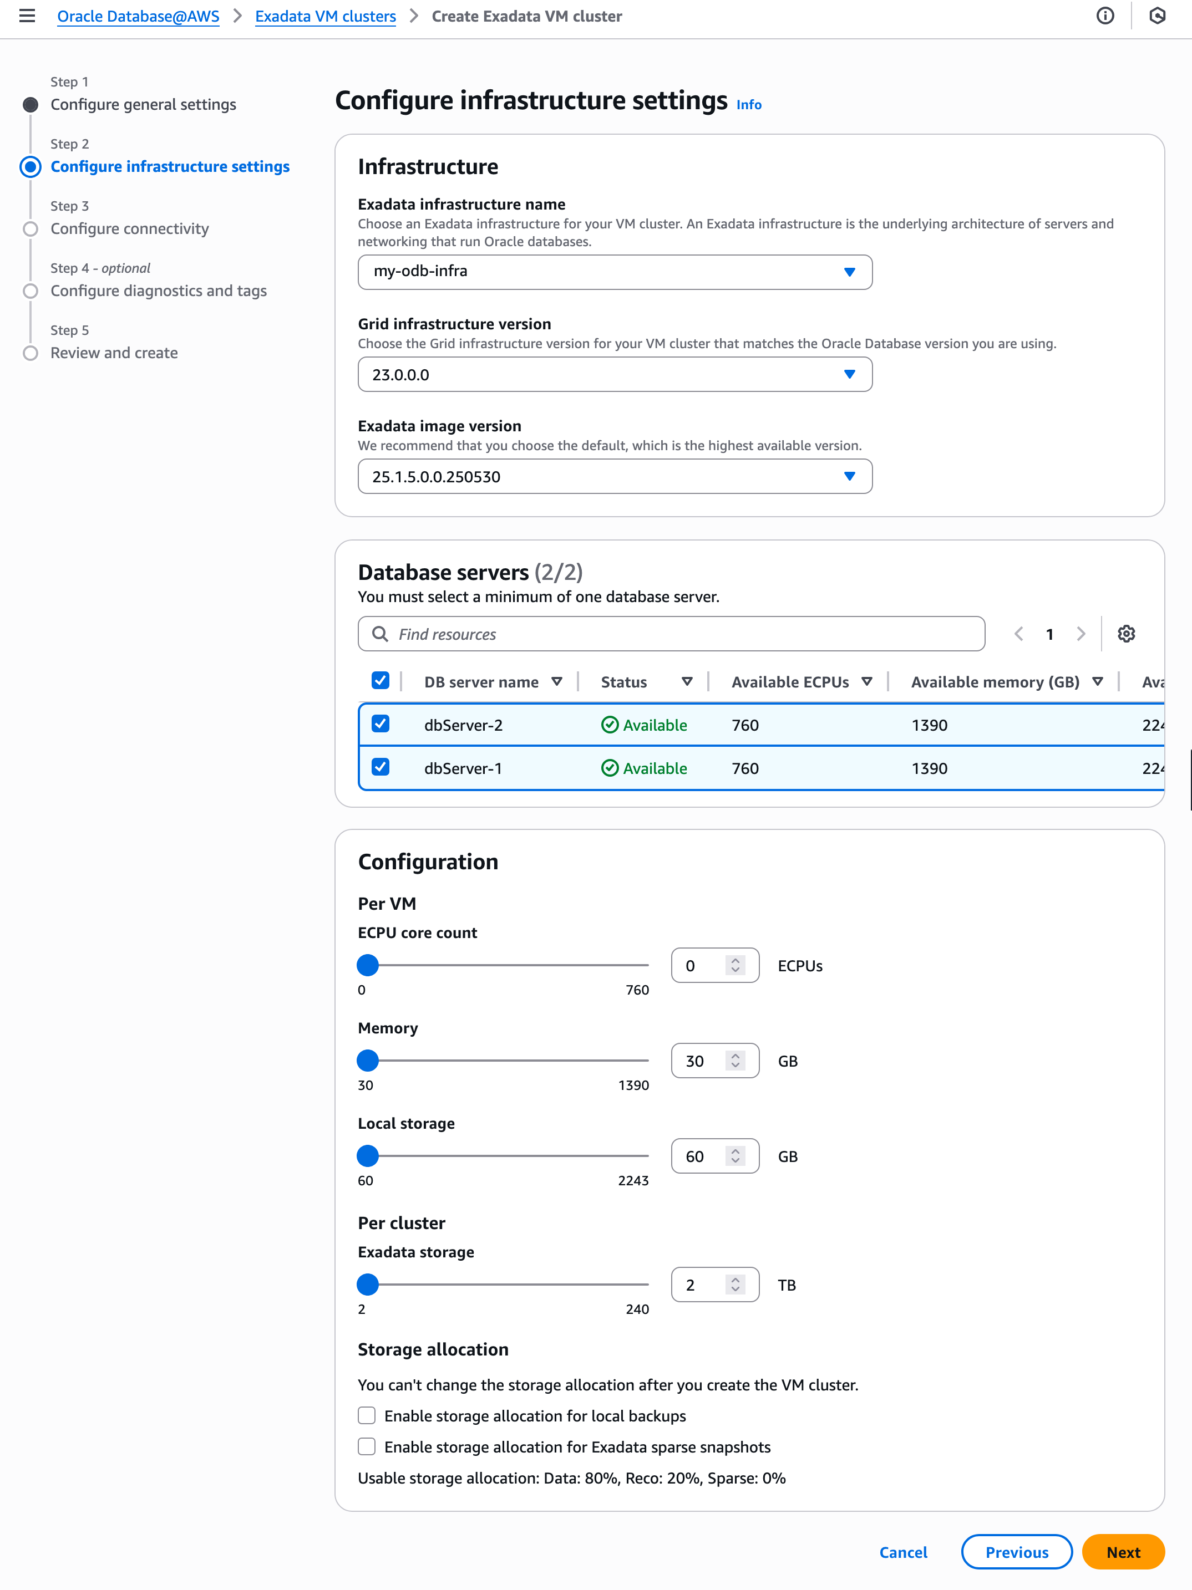Enable storage allocation for Exadata sparse snapshots
Image resolution: width=1192 pixels, height=1590 pixels.
coord(367,1447)
